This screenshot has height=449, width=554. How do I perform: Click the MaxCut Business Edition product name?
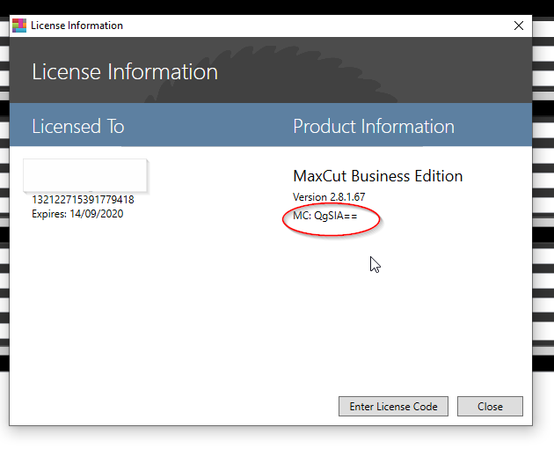pos(377,176)
